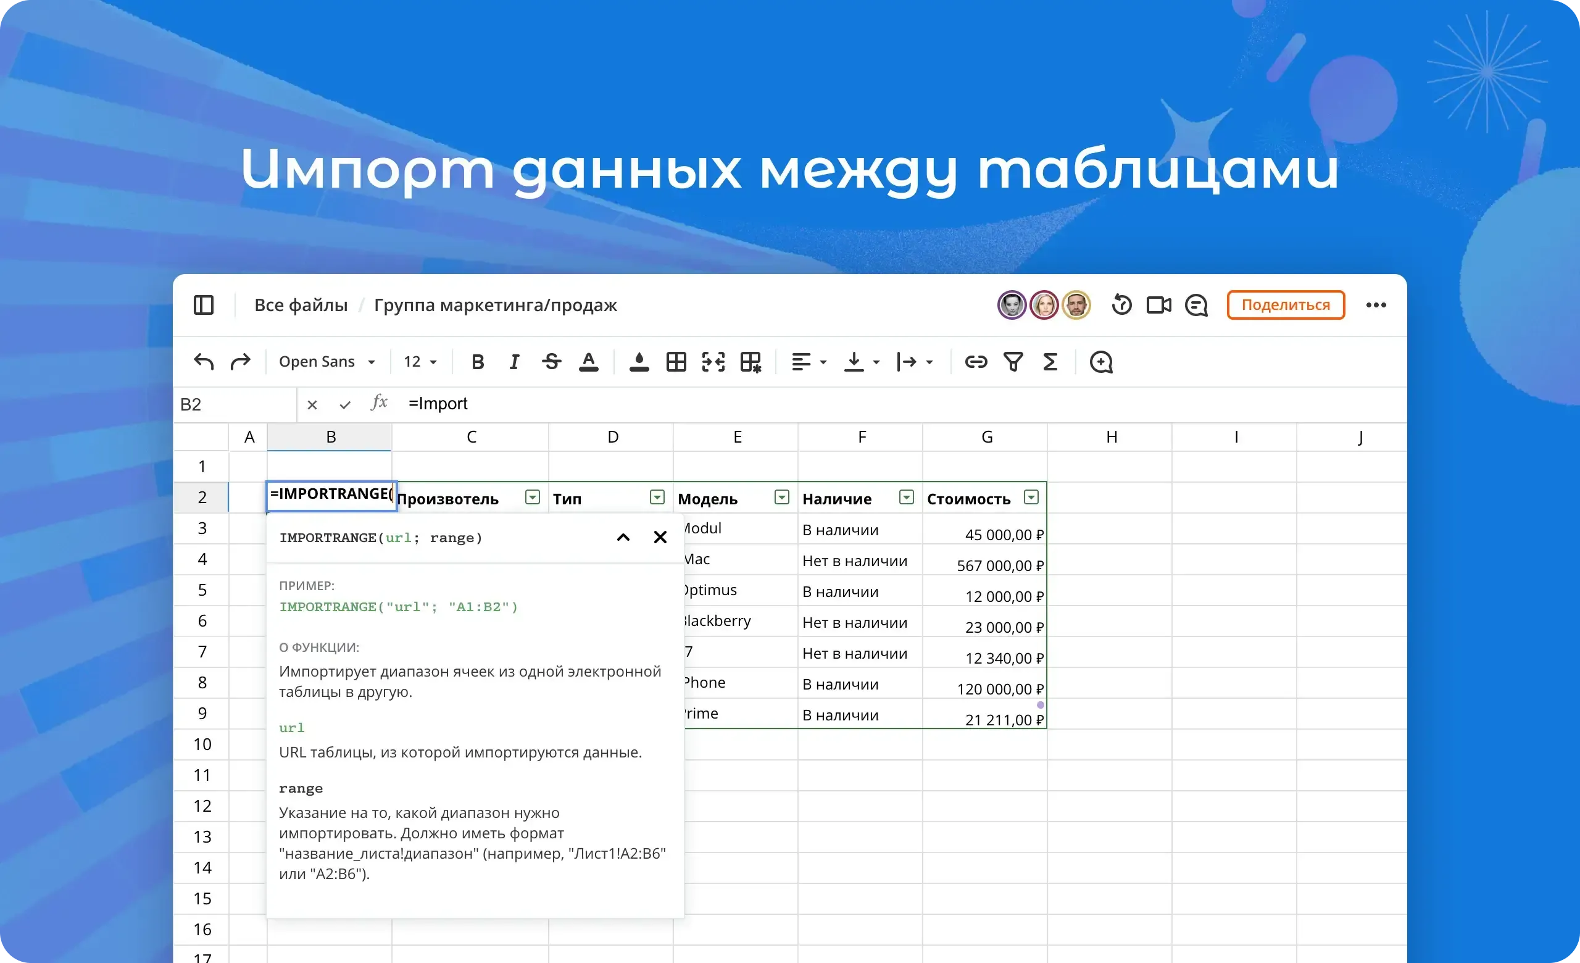
Task: Insert a link using the chain icon
Action: (975, 362)
